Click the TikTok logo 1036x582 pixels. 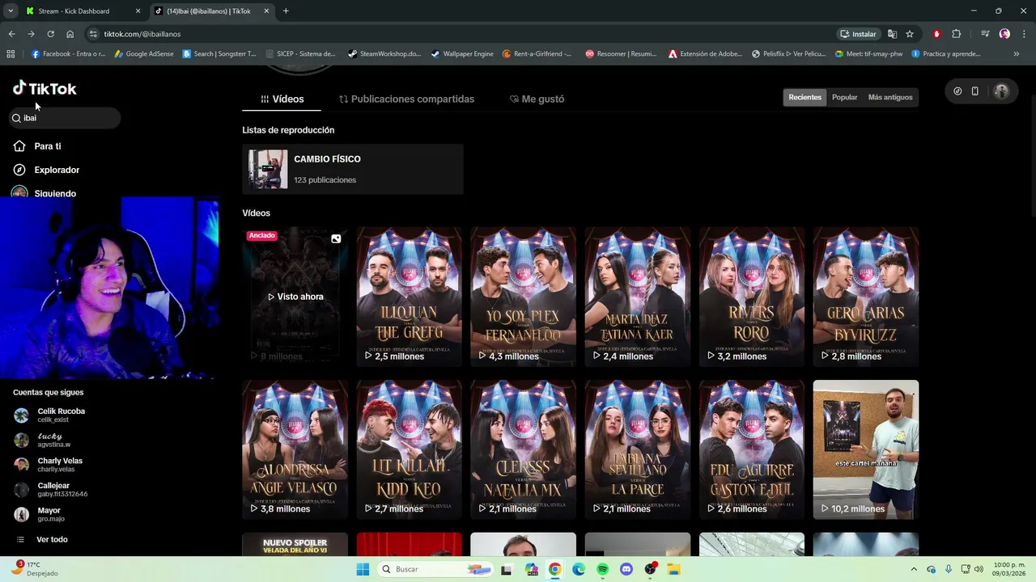45,88
